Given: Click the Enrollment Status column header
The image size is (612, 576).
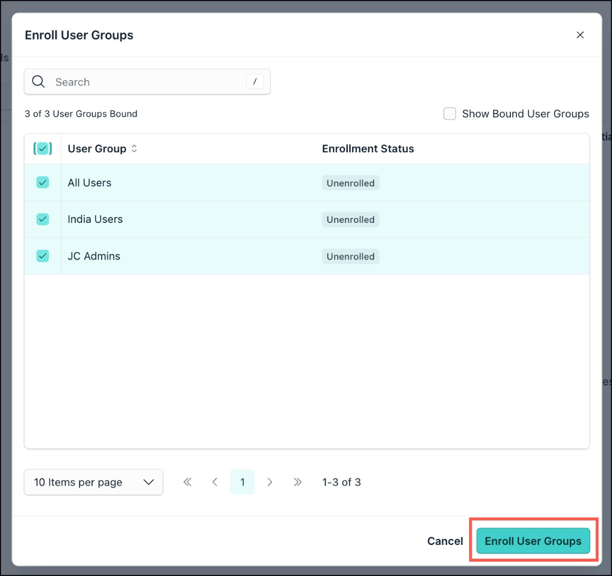Looking at the screenshot, I should pos(368,149).
